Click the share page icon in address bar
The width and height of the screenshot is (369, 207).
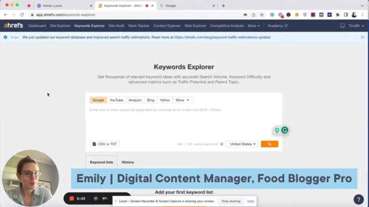[254, 14]
